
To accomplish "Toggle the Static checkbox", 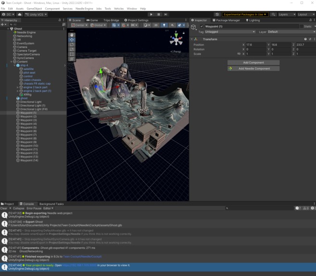I will [x=302, y=26].
